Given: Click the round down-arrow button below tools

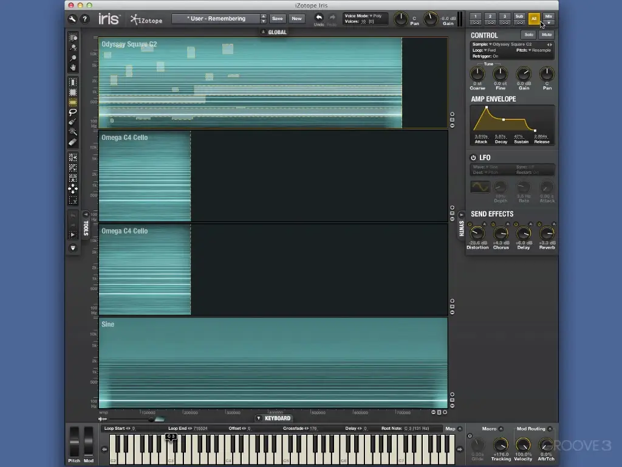Looking at the screenshot, I should 73,248.
